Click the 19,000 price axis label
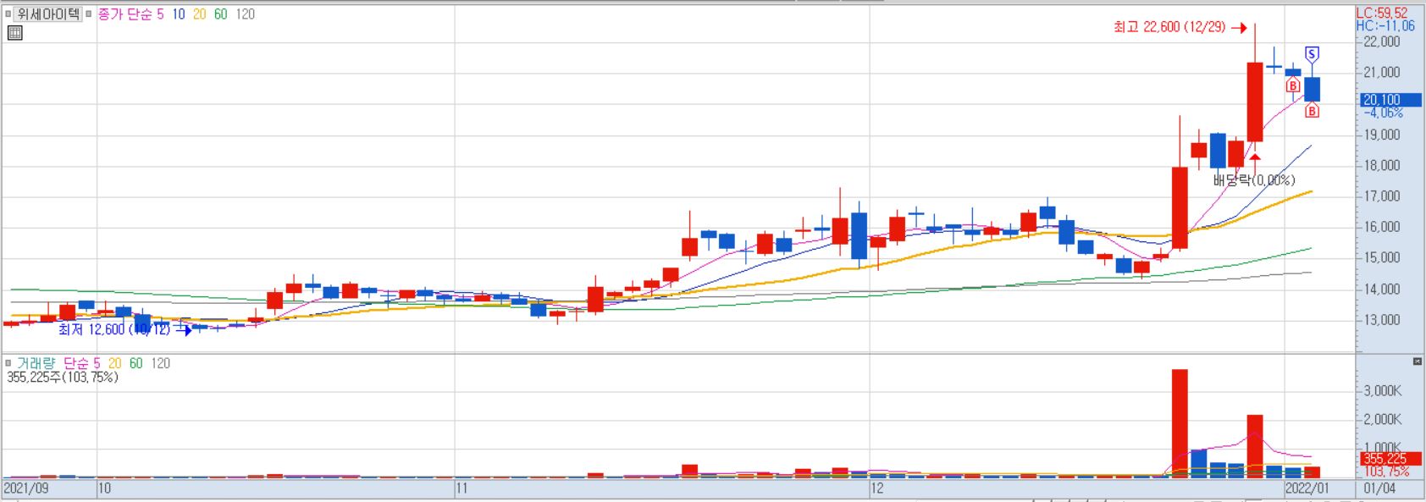This screenshot has height=502, width=1426. 1381,135
